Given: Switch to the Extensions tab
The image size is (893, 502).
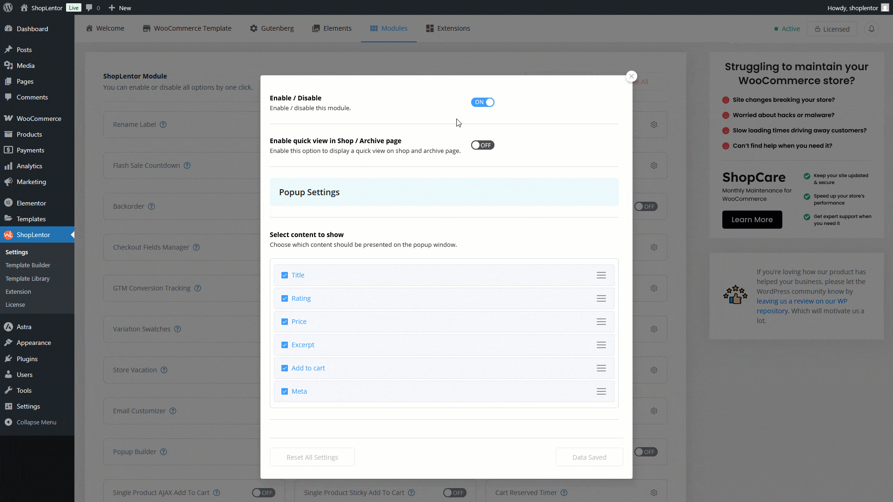Looking at the screenshot, I should (x=448, y=28).
